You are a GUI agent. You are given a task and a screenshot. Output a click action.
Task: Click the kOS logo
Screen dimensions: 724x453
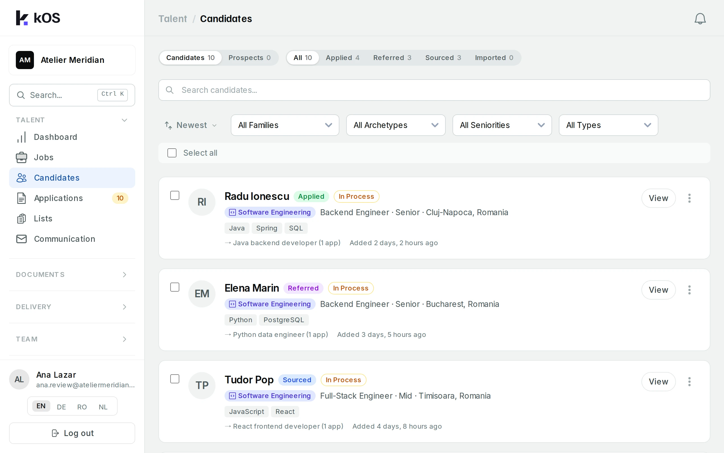[38, 18]
